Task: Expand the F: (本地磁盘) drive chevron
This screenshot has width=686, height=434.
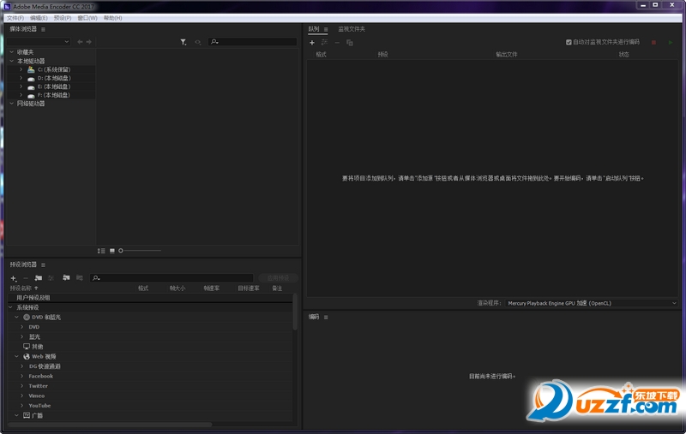Action: (21, 95)
